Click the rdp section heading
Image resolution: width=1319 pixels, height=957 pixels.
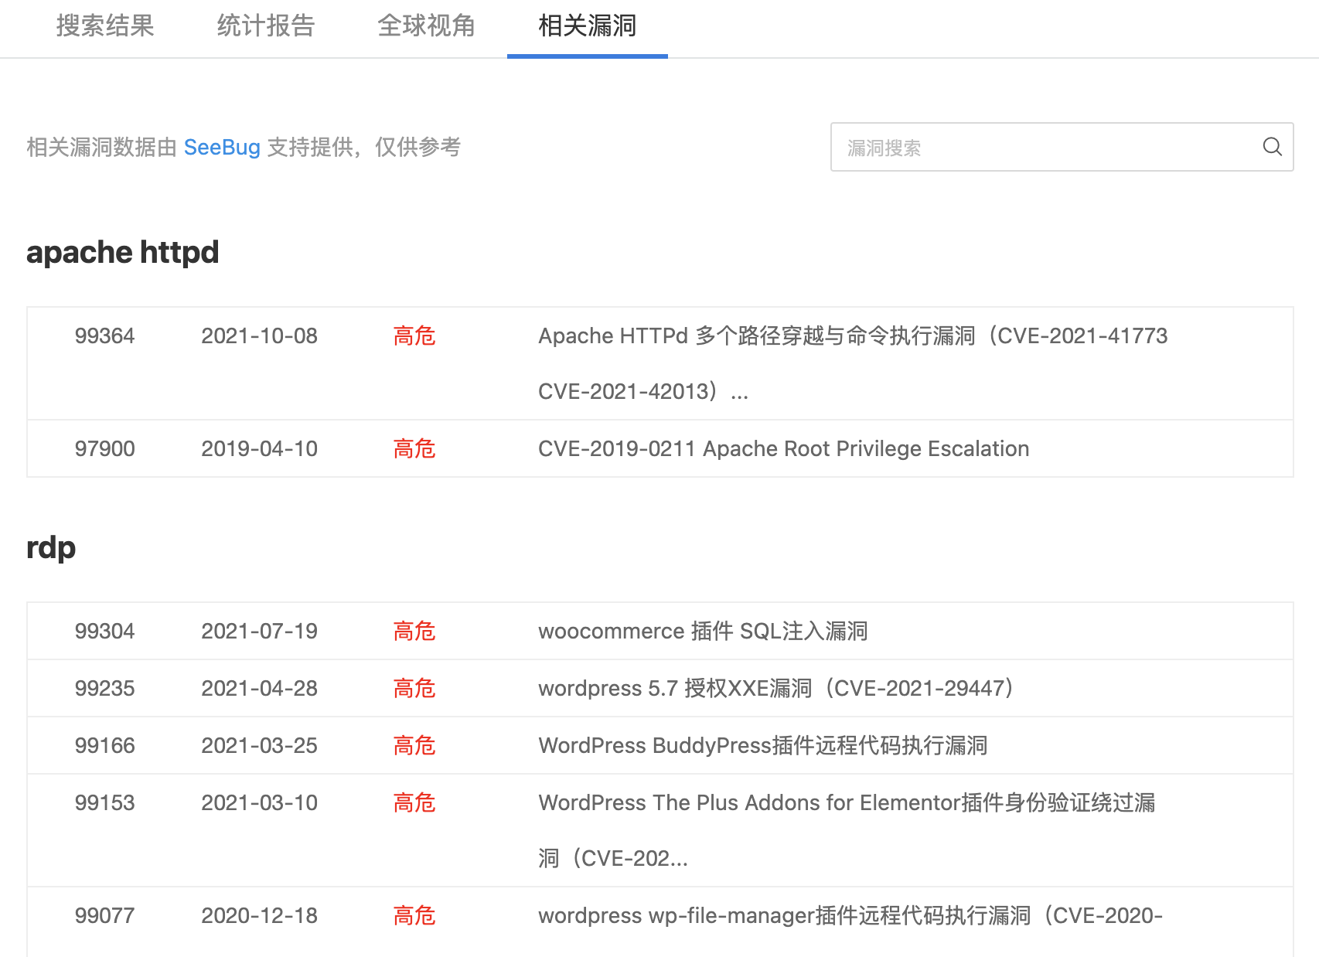click(x=51, y=548)
